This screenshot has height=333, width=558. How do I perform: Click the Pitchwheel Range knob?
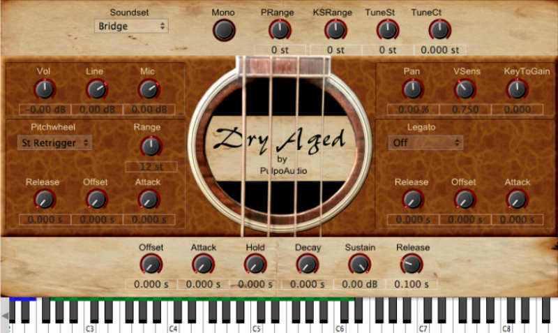tap(151, 146)
